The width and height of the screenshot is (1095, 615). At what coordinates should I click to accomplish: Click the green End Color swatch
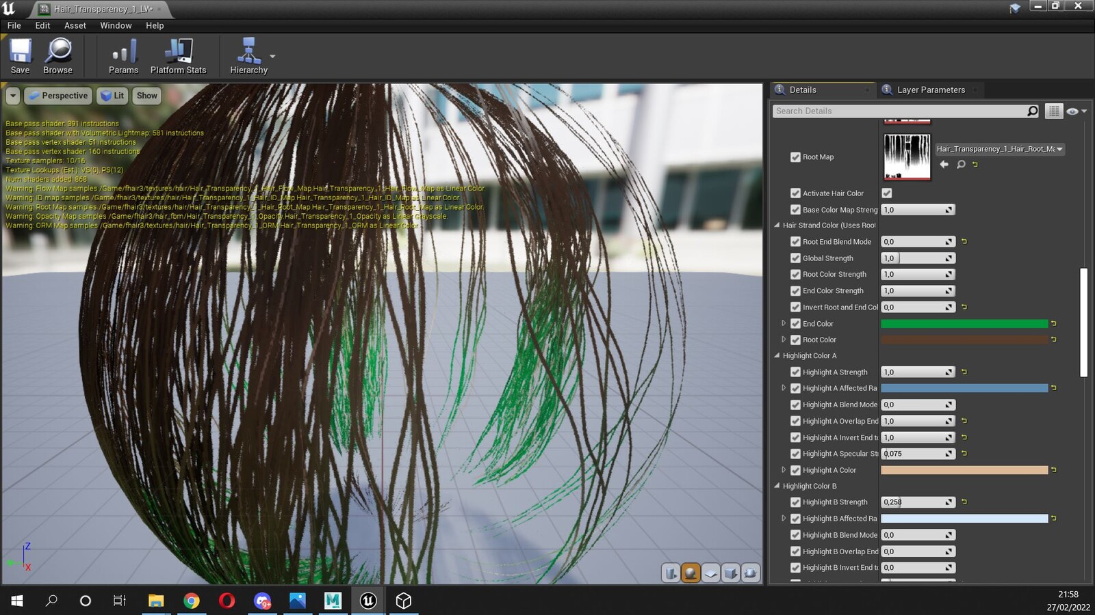tap(964, 323)
